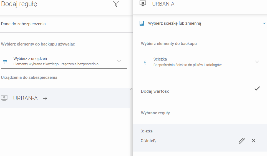Select the 'Dane do zabezpieczenia' section
Viewport: 267px width, 156px height.
pos(23,24)
